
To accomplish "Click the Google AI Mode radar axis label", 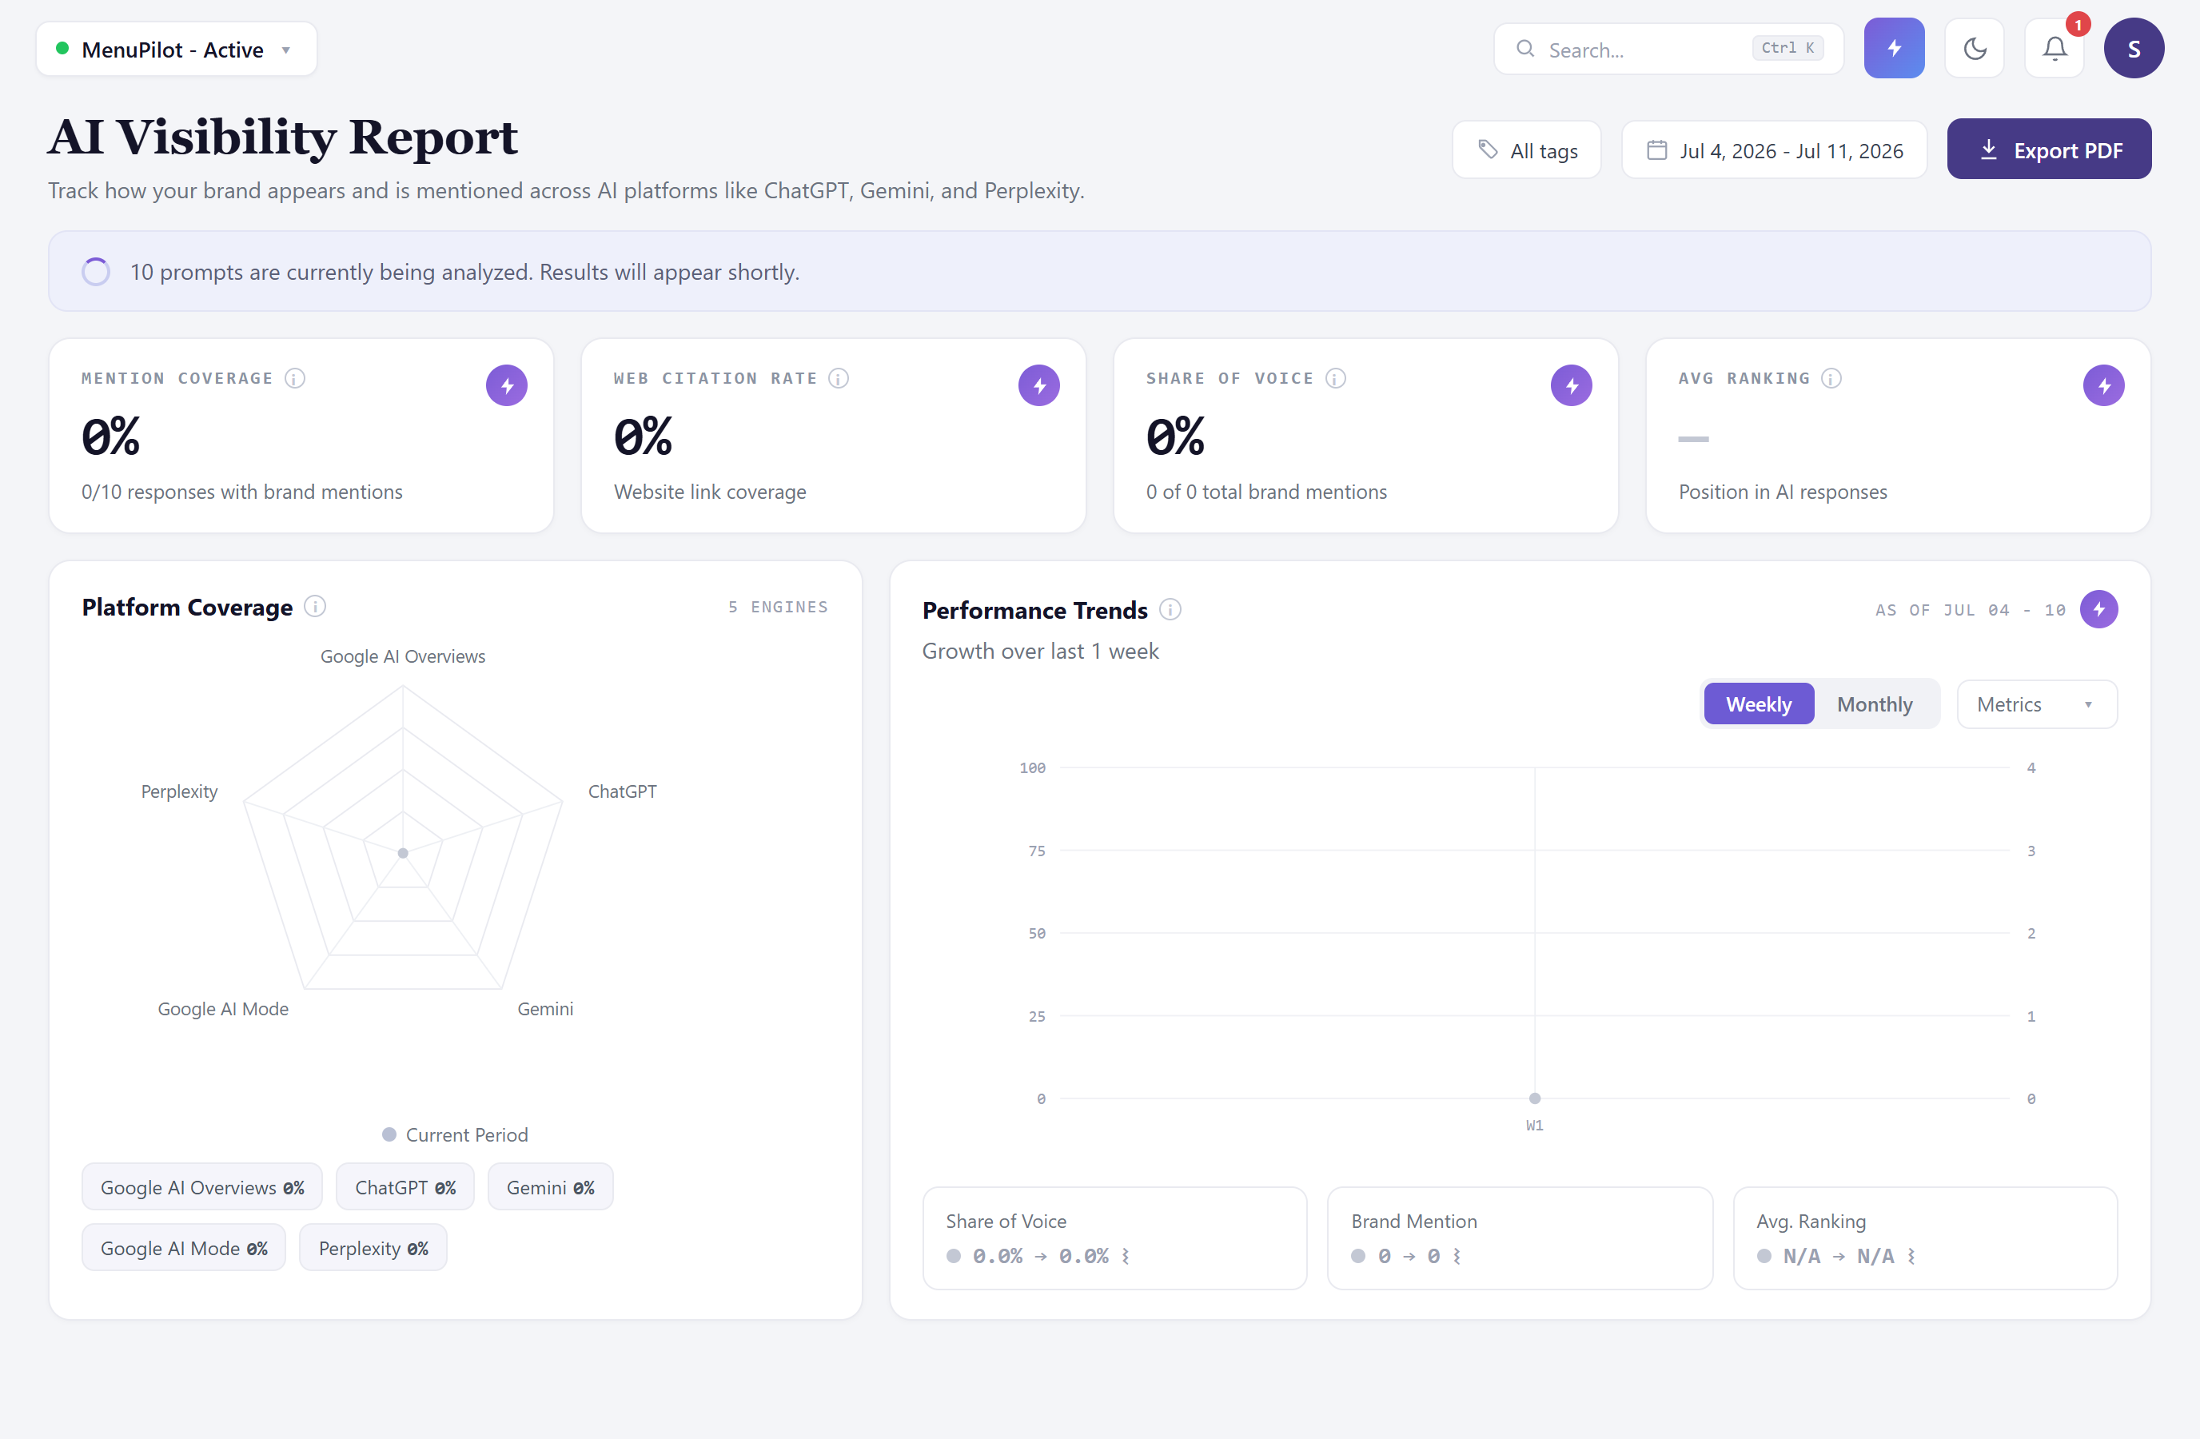I will [223, 1008].
